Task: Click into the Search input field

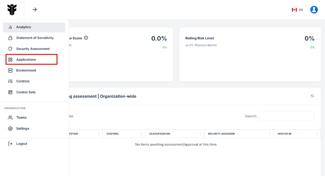Action: click(286, 116)
